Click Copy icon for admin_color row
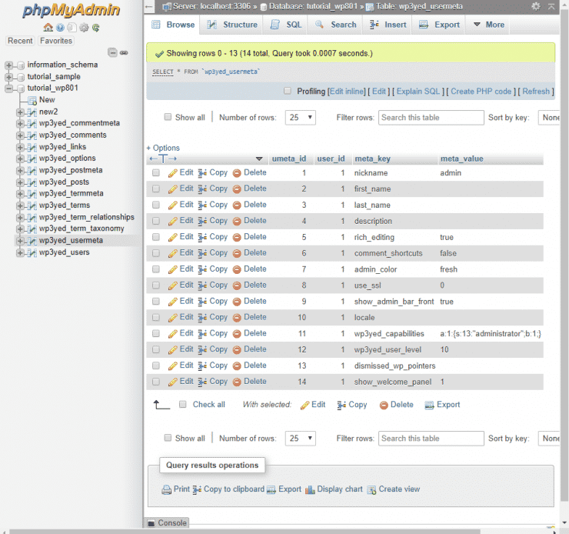 click(202, 269)
